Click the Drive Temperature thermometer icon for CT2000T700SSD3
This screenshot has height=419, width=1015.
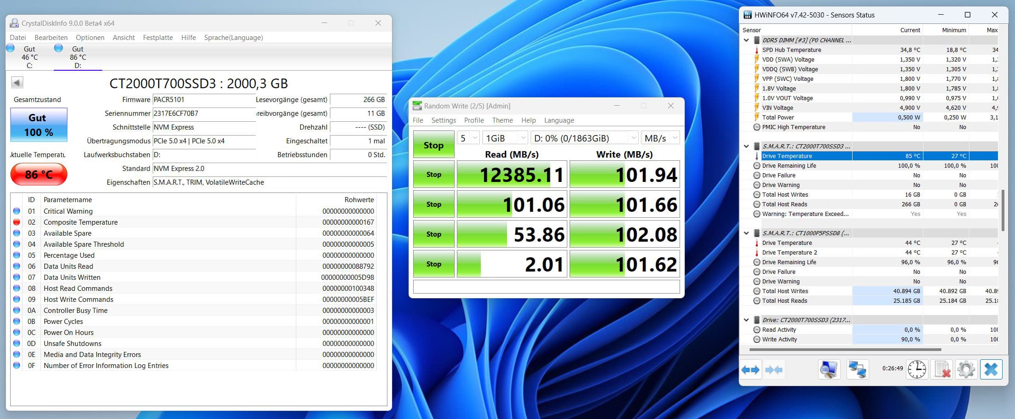click(756, 156)
